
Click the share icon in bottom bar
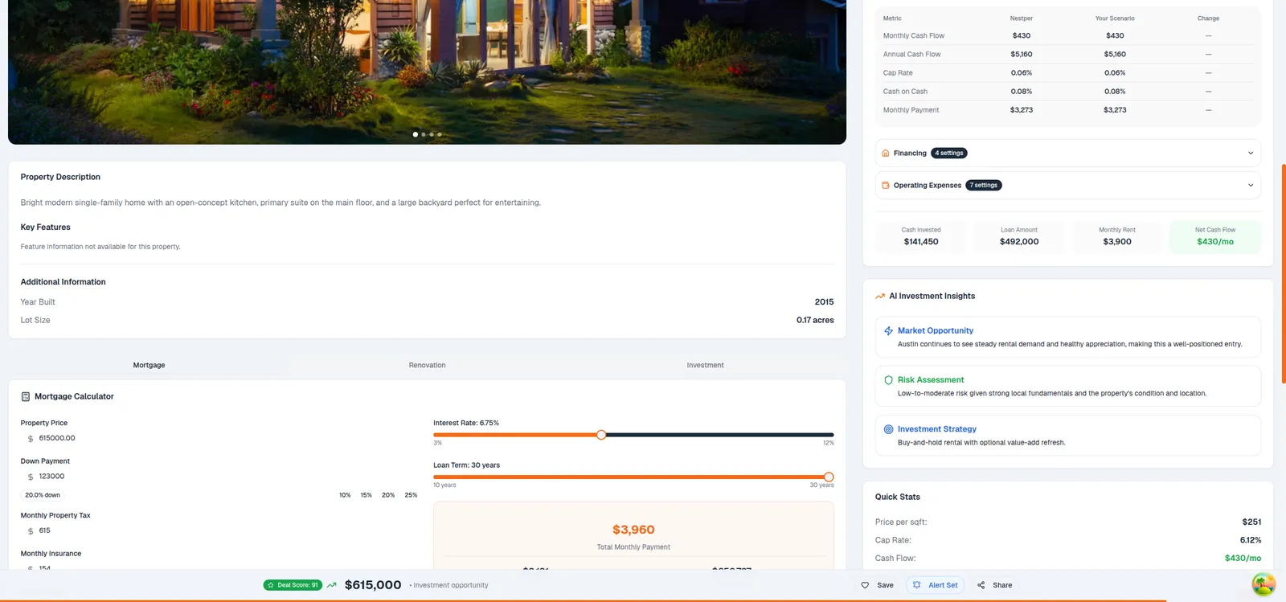coord(981,585)
